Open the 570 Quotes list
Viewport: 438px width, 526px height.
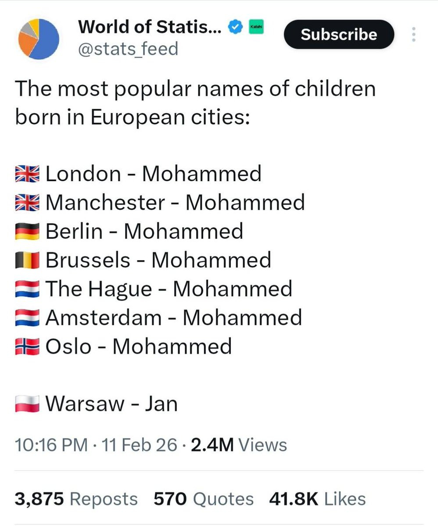(x=203, y=499)
